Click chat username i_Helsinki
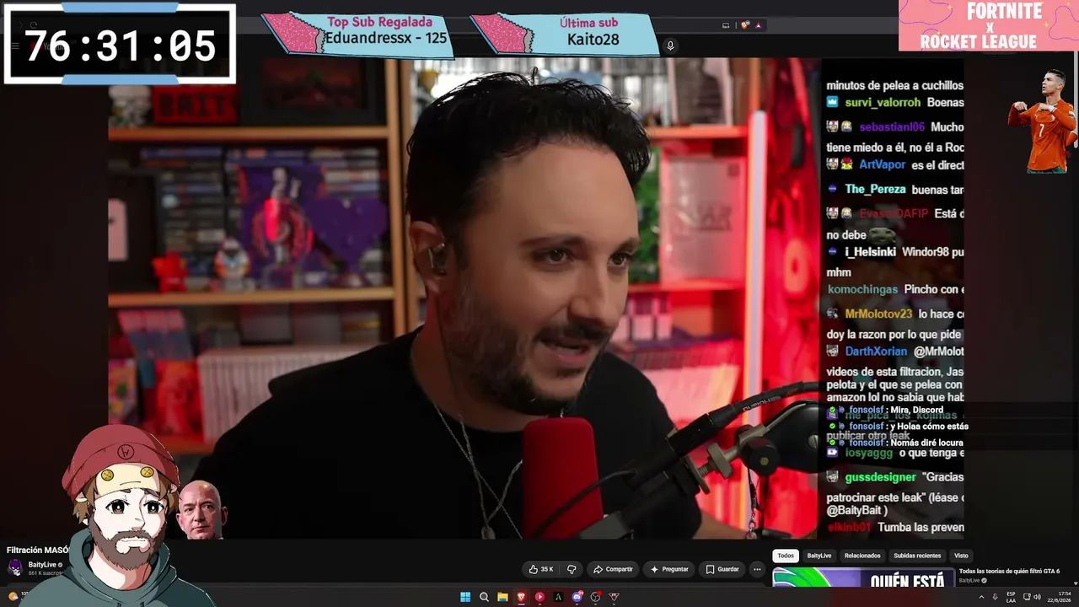 coord(870,252)
